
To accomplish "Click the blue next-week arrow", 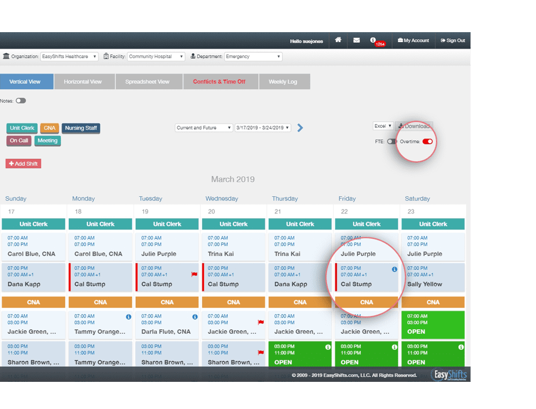I will pyautogui.click(x=300, y=127).
